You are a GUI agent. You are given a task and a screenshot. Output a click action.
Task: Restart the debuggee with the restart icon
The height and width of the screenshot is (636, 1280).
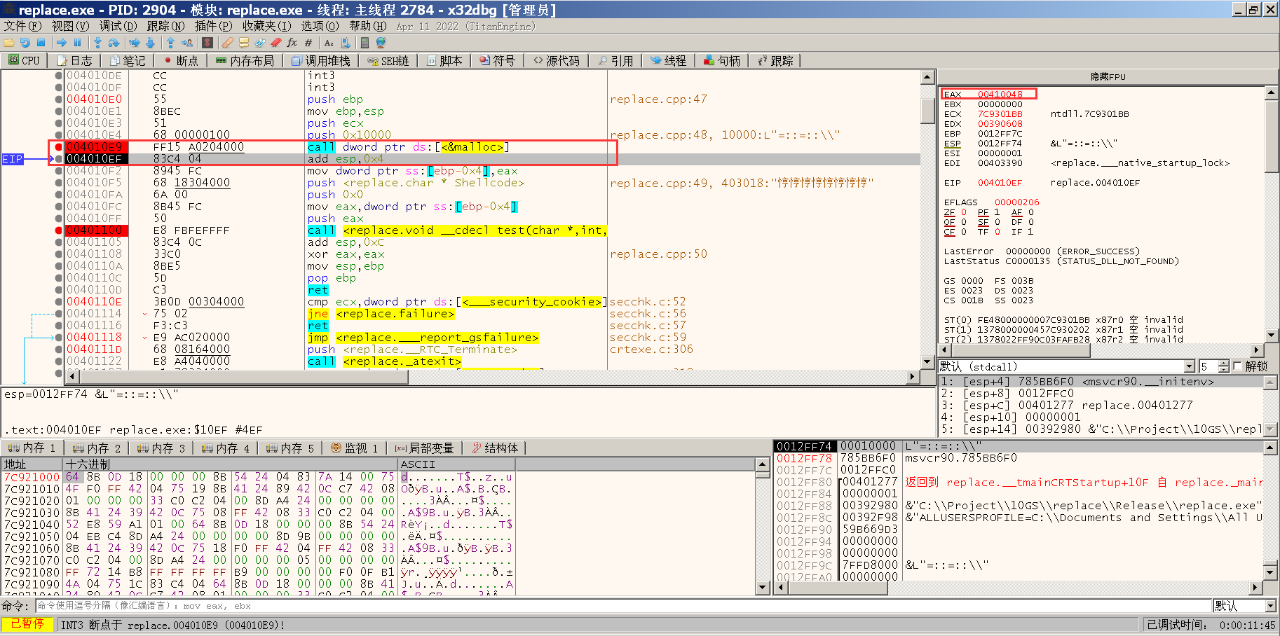click(x=25, y=43)
